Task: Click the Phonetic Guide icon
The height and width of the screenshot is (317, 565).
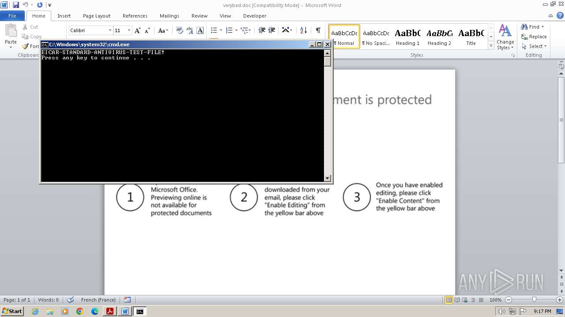Action: 190,30
